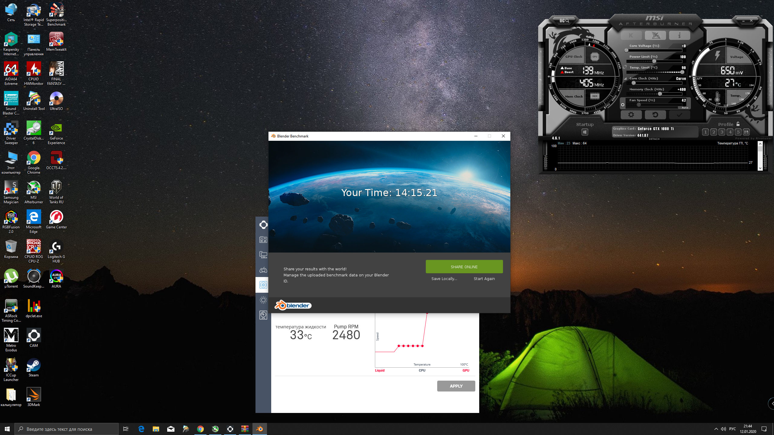Click the SHARE ONLINE button

click(x=464, y=267)
